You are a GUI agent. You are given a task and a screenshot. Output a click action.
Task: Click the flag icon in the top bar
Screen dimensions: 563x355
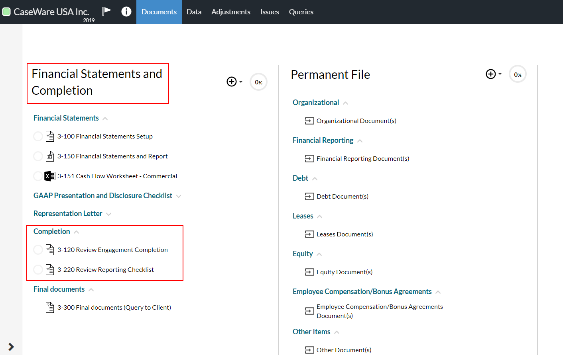107,12
